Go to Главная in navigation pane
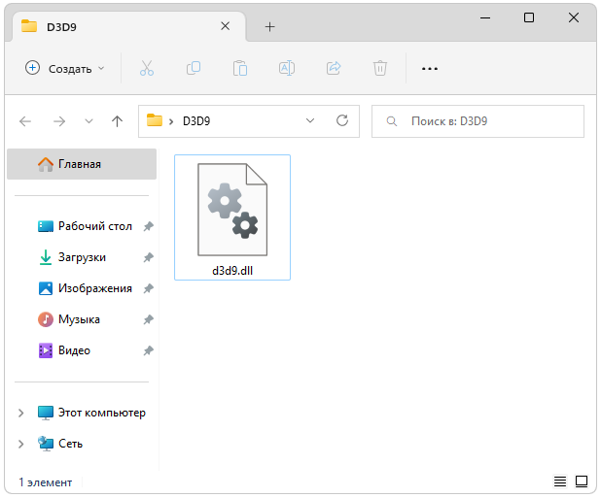The image size is (601, 498). (78, 164)
